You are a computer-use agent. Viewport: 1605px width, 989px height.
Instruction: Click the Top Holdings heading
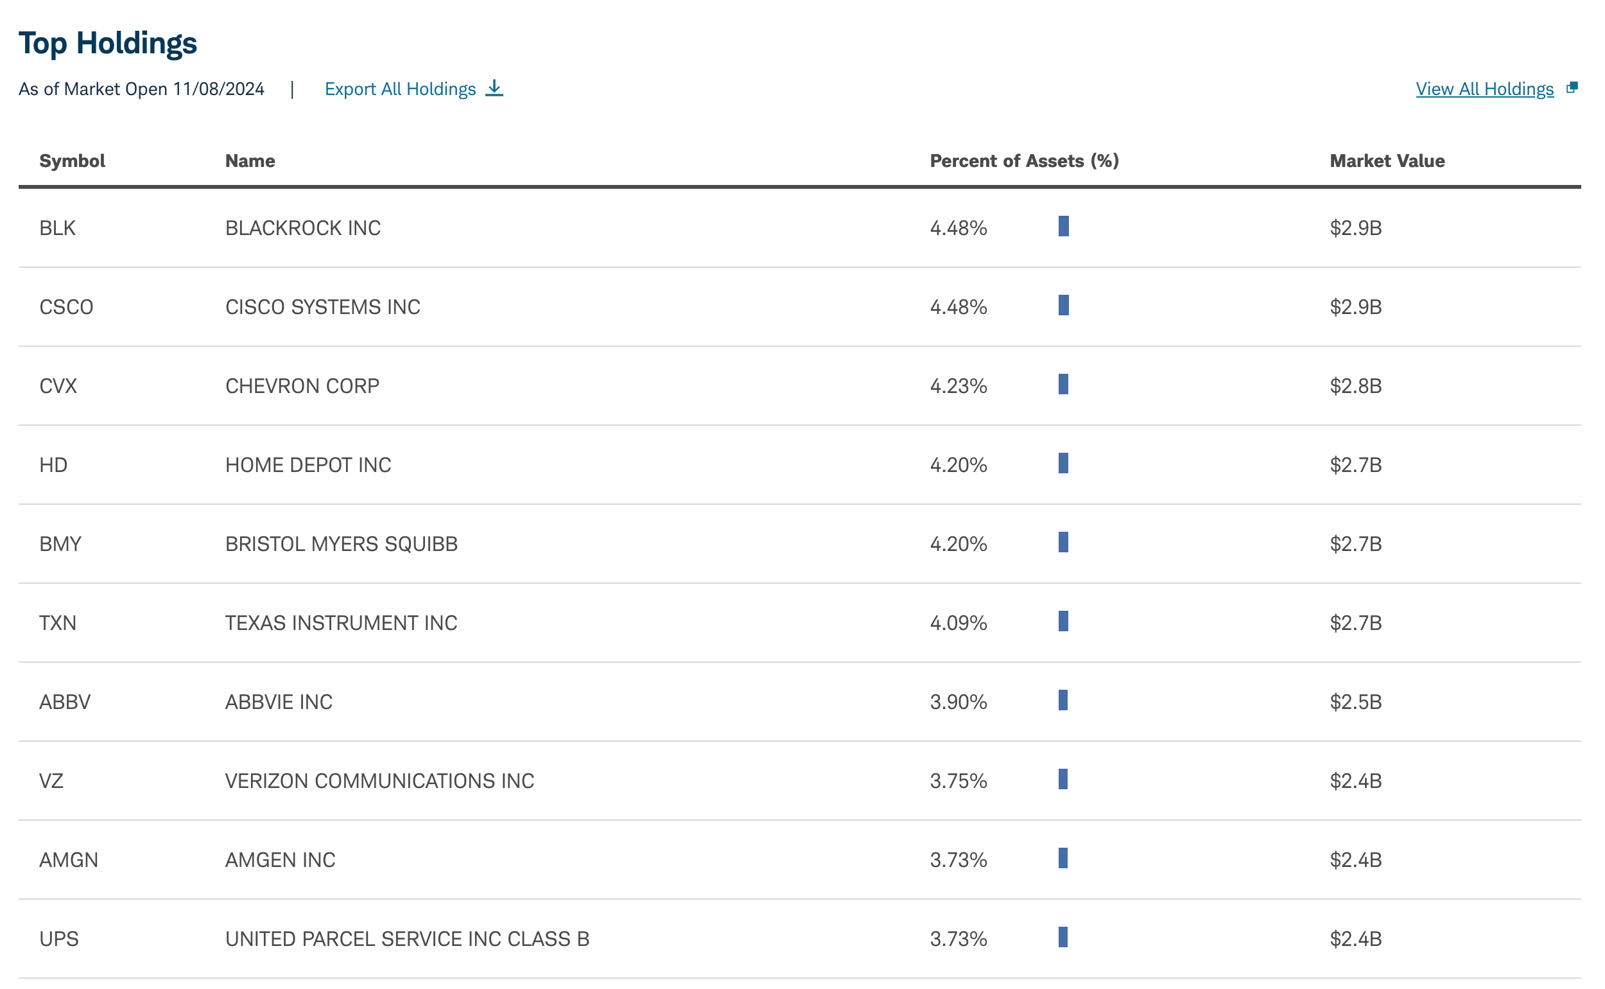(108, 43)
